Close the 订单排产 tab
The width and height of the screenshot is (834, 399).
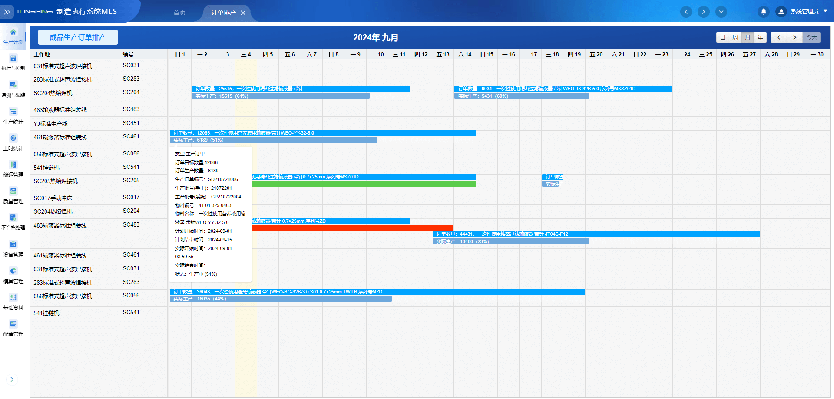(x=243, y=13)
